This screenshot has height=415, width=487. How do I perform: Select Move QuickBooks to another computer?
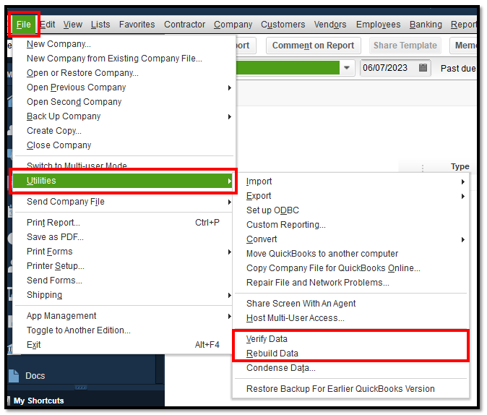[351, 254]
